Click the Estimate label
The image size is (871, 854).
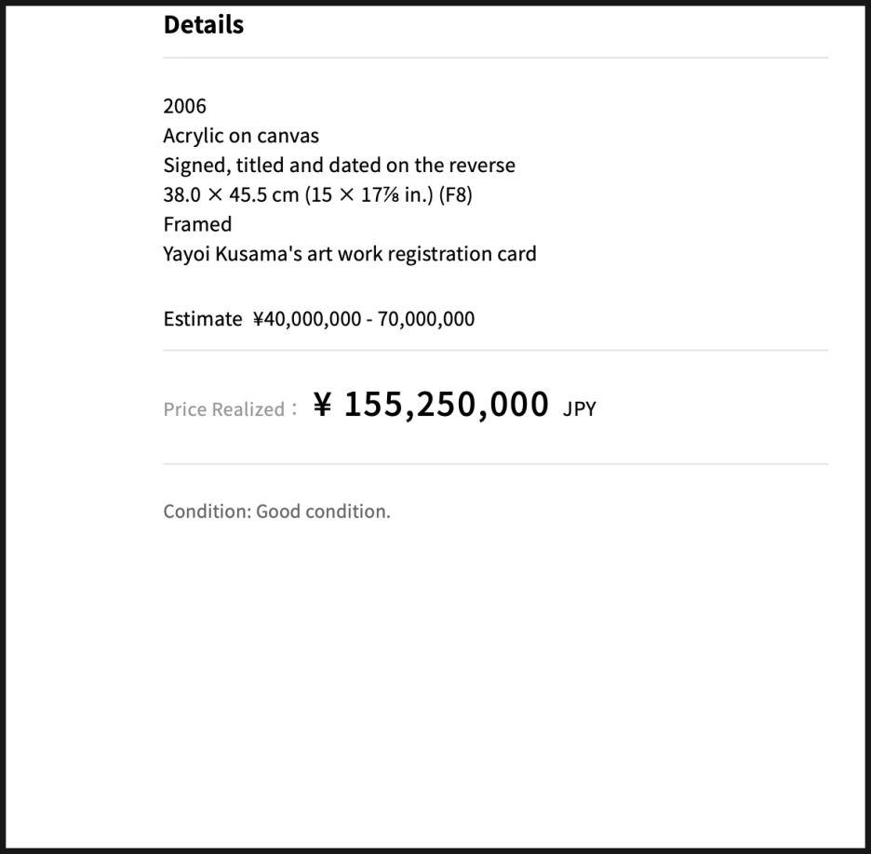[202, 319]
